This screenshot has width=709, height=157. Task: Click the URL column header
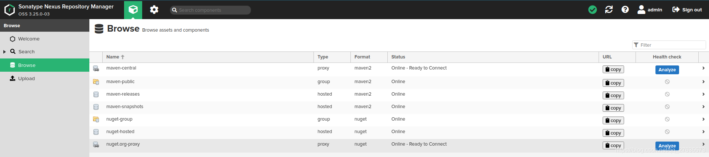[x=617, y=57]
